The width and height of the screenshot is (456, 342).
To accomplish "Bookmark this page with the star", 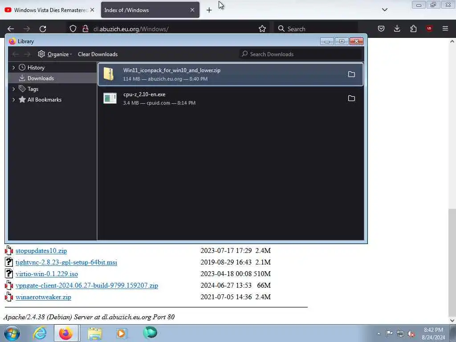I will pyautogui.click(x=262, y=28).
